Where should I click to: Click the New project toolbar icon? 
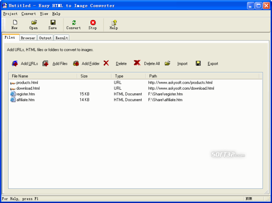15,22
